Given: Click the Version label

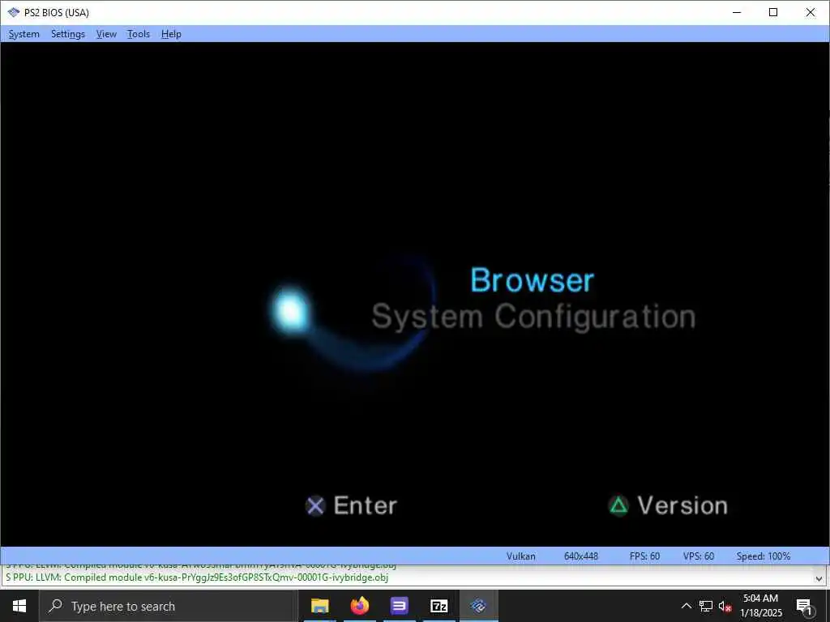Looking at the screenshot, I should [682, 505].
